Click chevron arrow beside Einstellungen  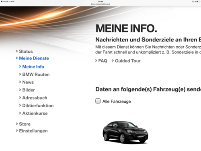[x=17, y=130]
